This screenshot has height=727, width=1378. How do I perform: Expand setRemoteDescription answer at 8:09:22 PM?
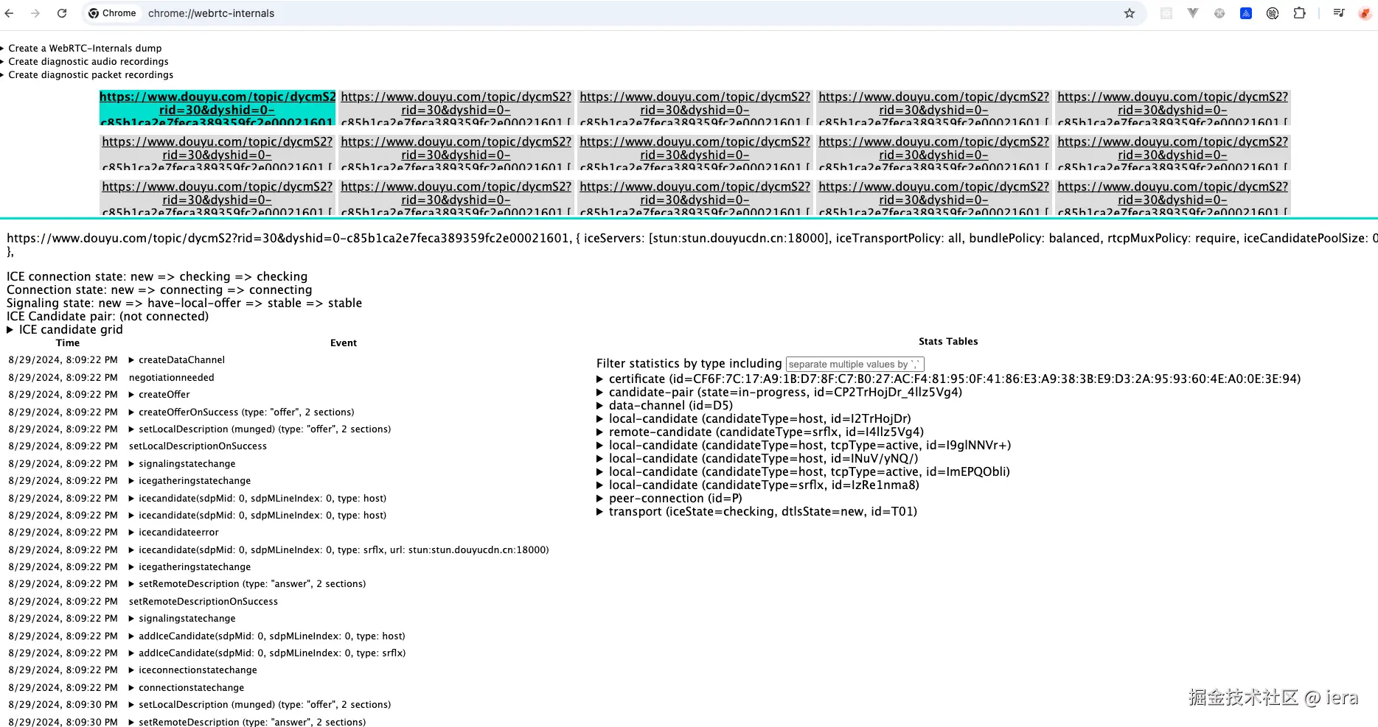pos(247,584)
